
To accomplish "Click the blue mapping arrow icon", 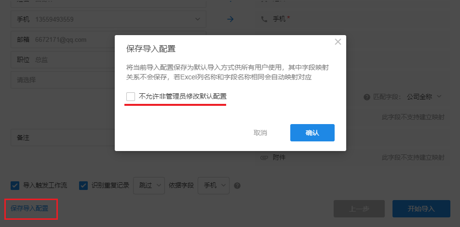I will pos(230,19).
